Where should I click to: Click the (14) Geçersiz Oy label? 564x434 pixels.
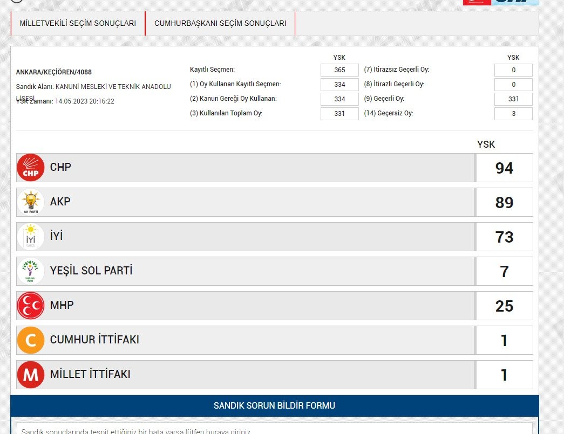(389, 113)
